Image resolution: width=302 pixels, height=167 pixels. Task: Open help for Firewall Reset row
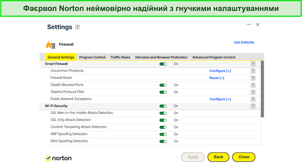pos(253,78)
